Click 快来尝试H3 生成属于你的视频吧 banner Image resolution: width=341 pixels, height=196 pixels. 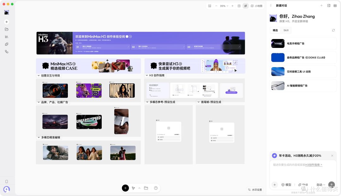point(195,66)
